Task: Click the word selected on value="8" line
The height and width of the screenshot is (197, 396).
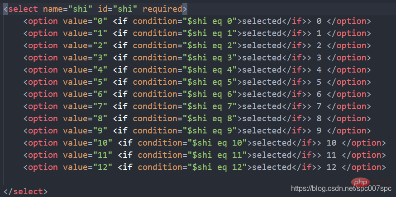Action: pos(262,119)
